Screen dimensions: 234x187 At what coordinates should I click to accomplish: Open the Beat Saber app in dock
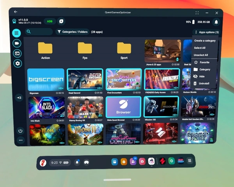click(x=181, y=161)
